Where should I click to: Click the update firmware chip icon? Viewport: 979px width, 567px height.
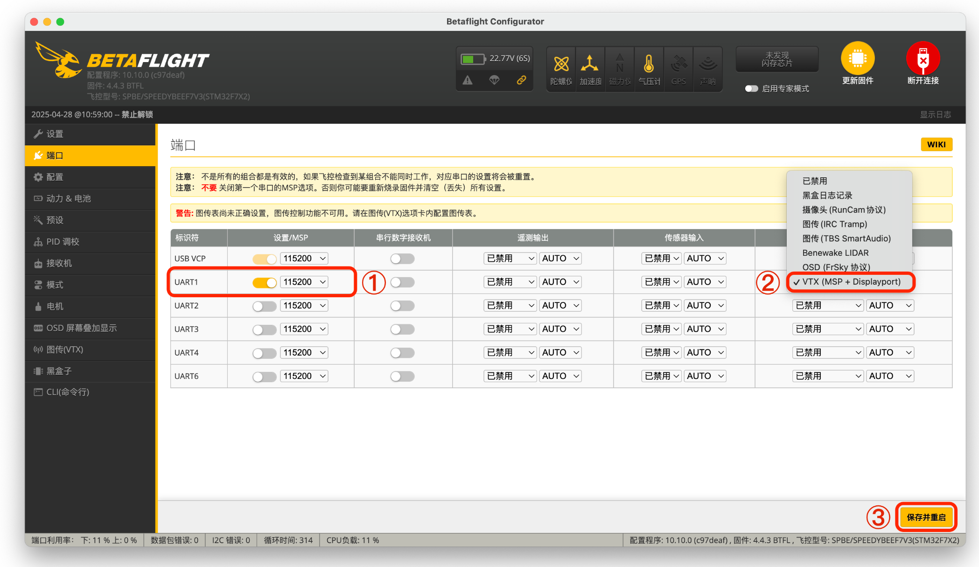tap(858, 58)
